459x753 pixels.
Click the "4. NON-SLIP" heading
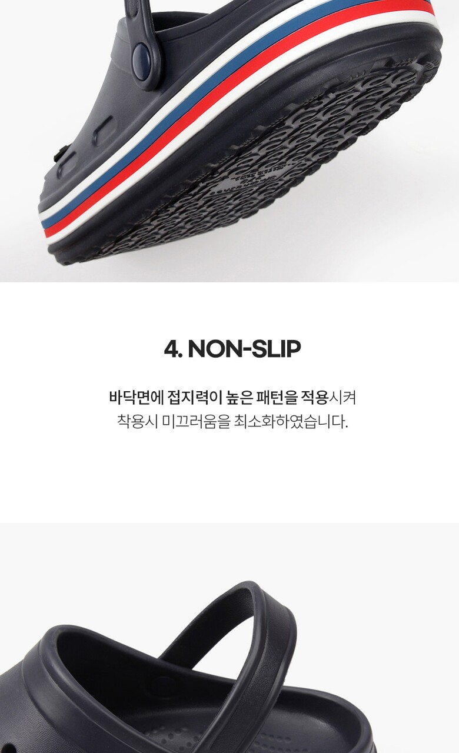pyautogui.click(x=232, y=349)
